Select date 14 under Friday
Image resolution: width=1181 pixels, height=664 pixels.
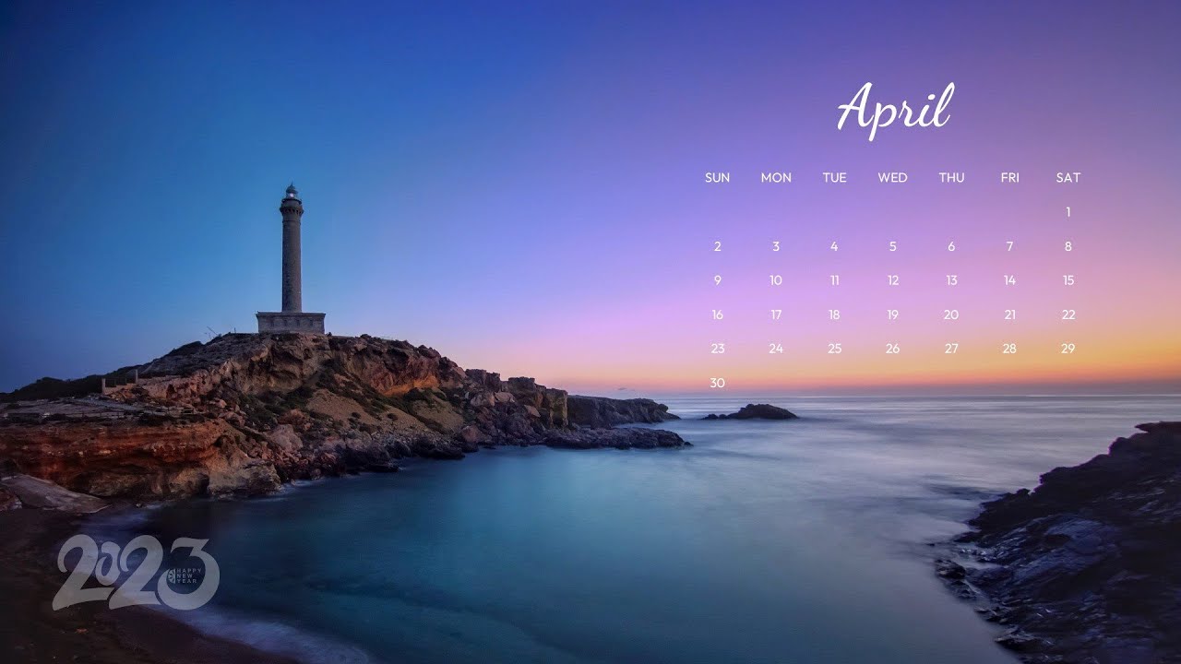1009,280
